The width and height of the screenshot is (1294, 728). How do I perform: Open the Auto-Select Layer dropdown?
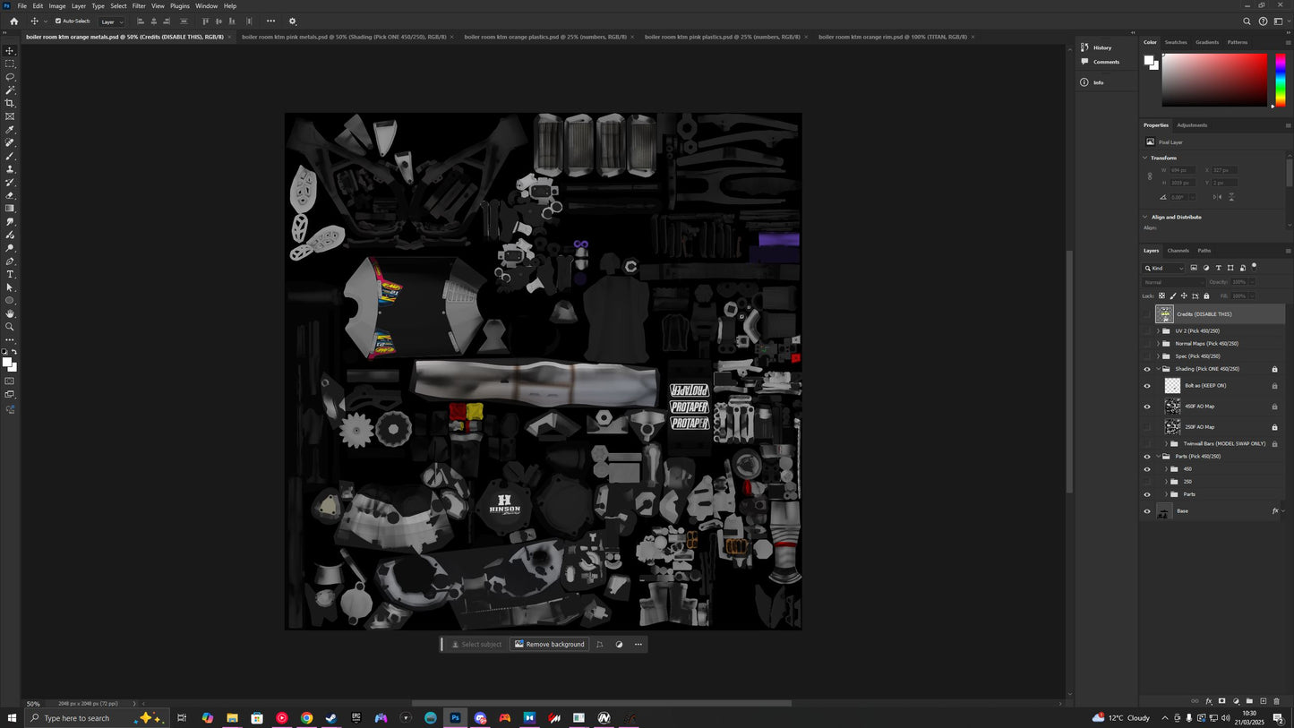(111, 21)
